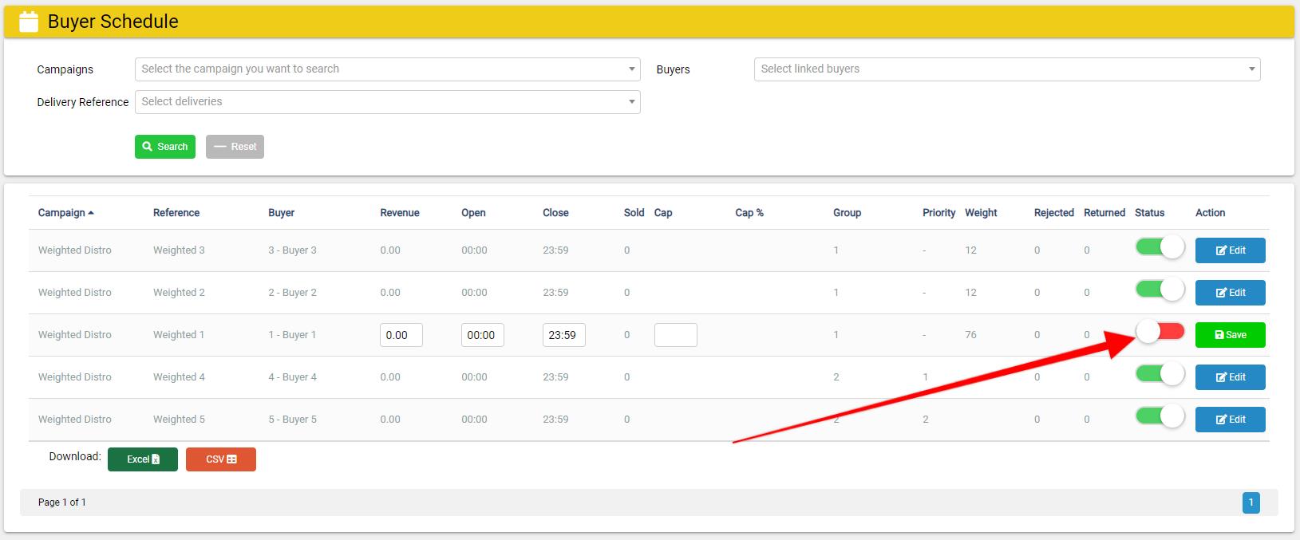Go to page 1 in pagination
1300x540 pixels.
[1251, 503]
